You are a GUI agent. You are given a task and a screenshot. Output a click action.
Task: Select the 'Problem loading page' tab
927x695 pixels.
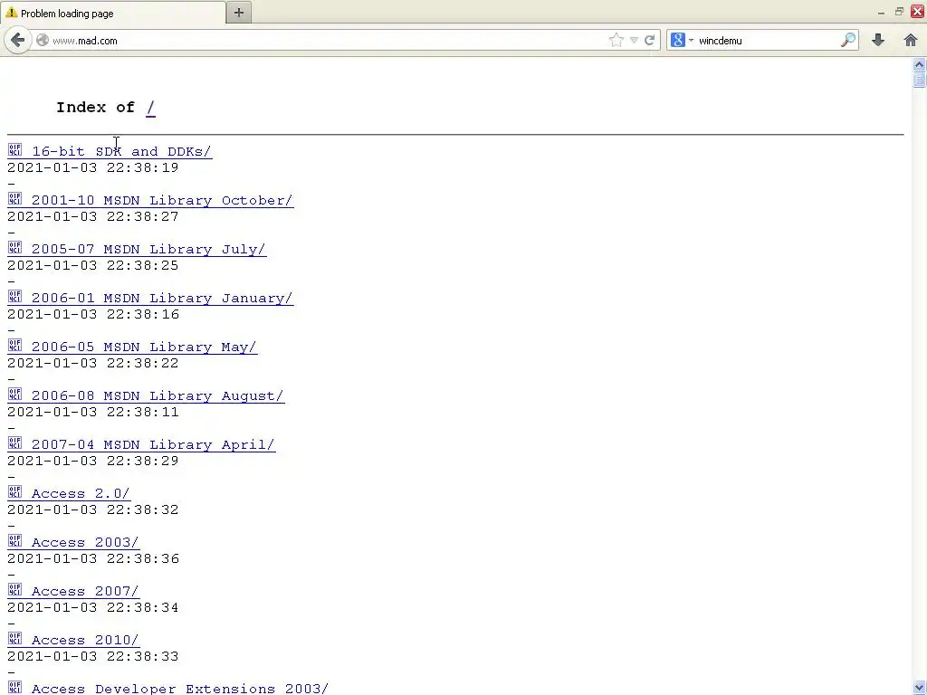coord(113,13)
